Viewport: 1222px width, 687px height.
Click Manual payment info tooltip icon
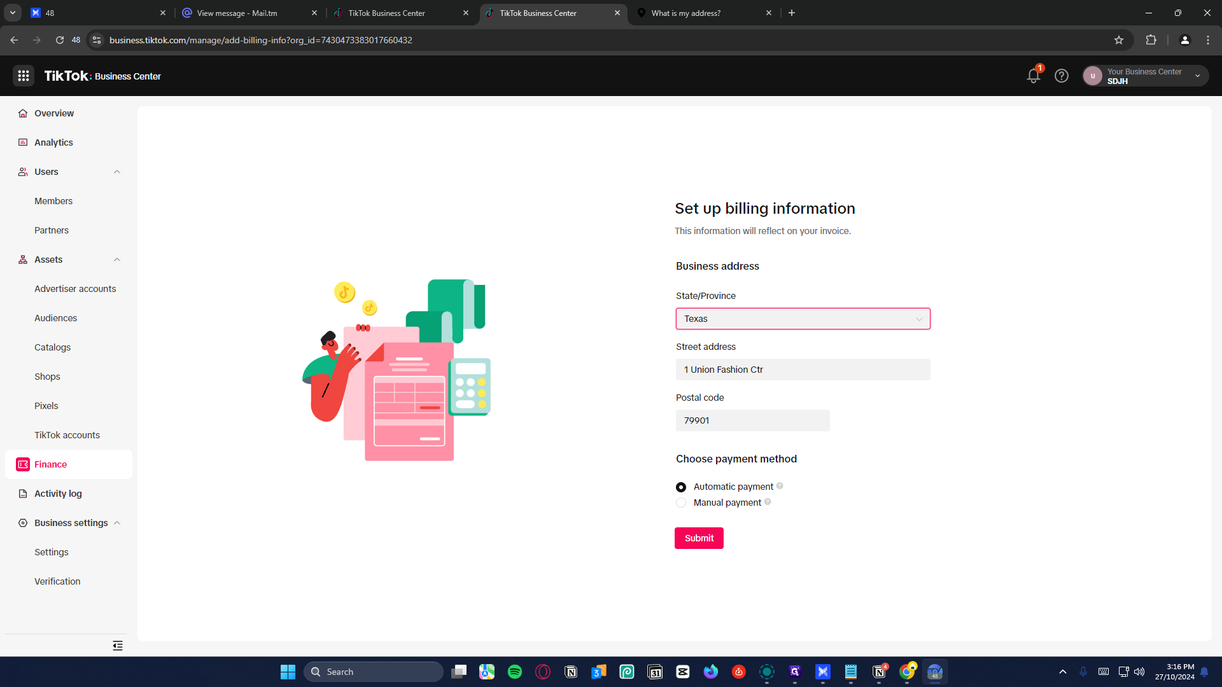pos(768,502)
